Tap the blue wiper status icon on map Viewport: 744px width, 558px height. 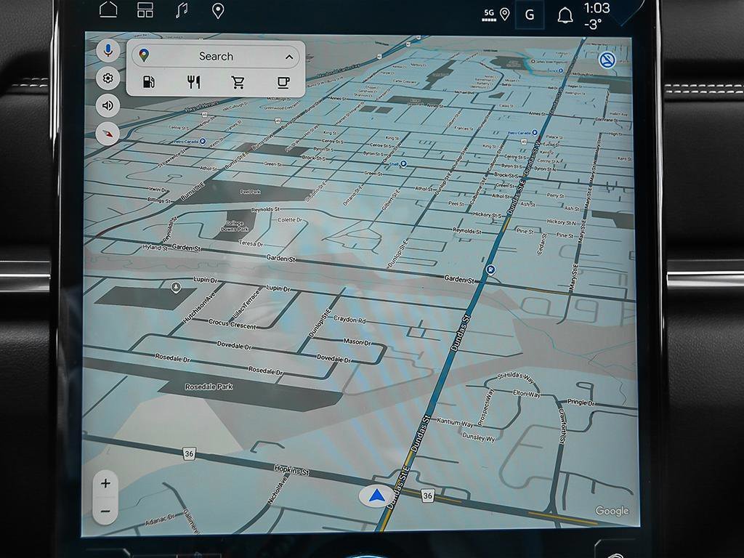point(607,60)
